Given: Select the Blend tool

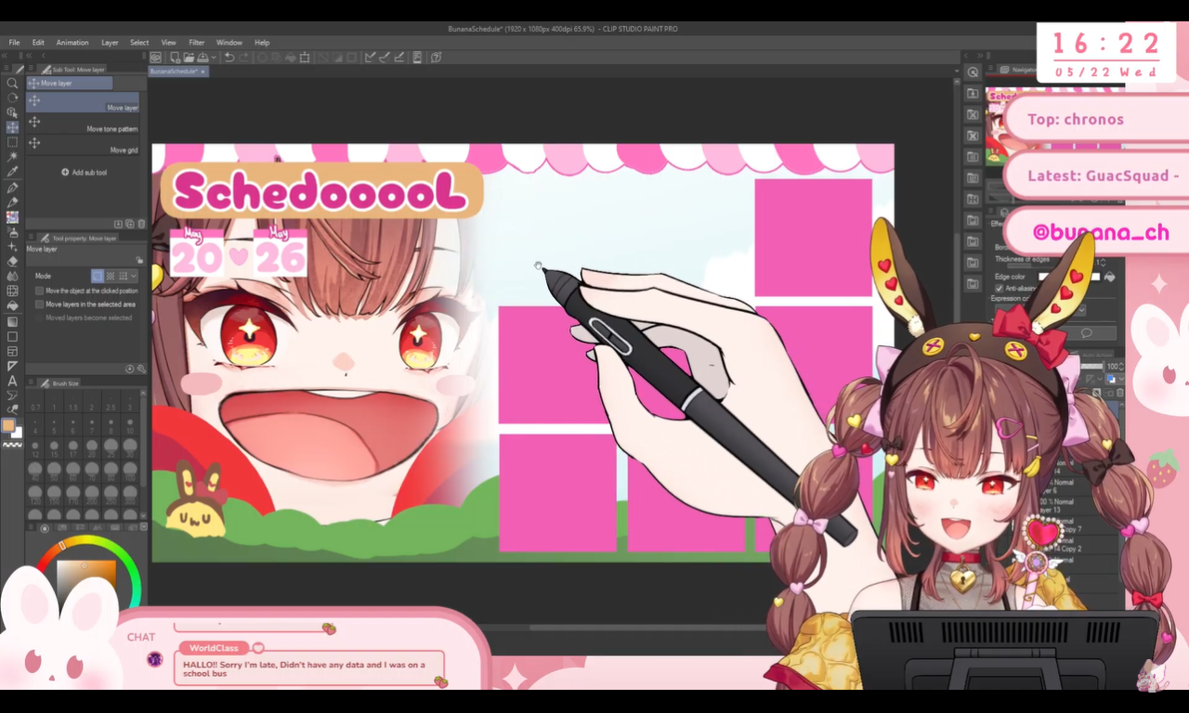Looking at the screenshot, I should [x=12, y=276].
